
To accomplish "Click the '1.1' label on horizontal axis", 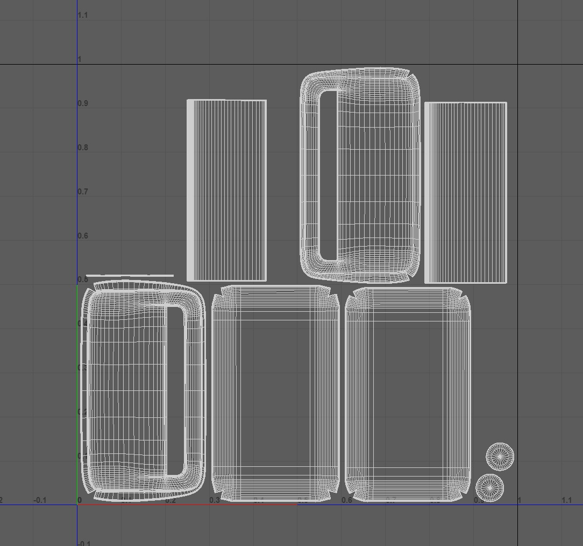I will (x=566, y=500).
